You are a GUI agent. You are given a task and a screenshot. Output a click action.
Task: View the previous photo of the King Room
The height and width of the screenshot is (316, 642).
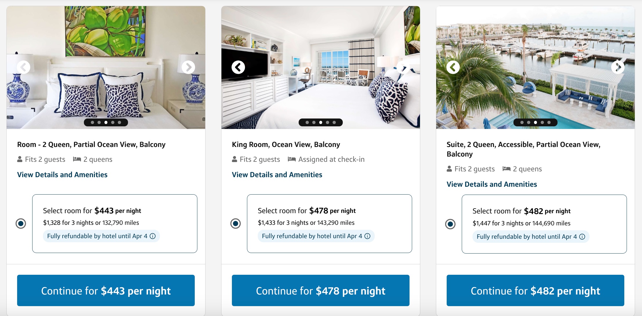238,67
